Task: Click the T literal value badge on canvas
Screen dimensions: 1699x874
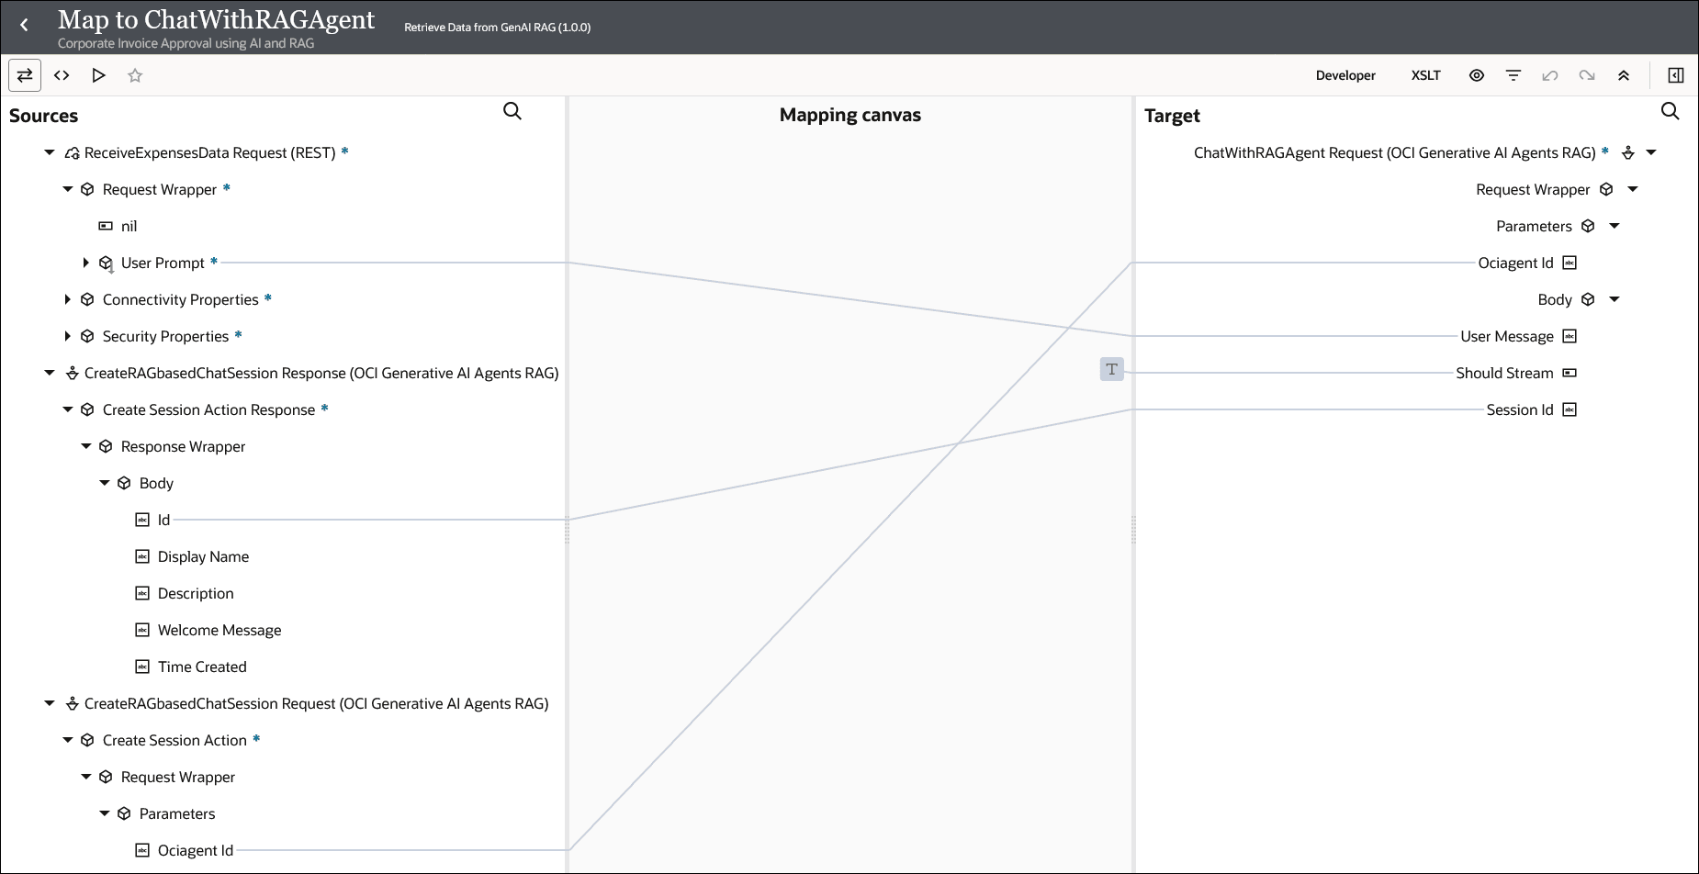Action: [1111, 369]
